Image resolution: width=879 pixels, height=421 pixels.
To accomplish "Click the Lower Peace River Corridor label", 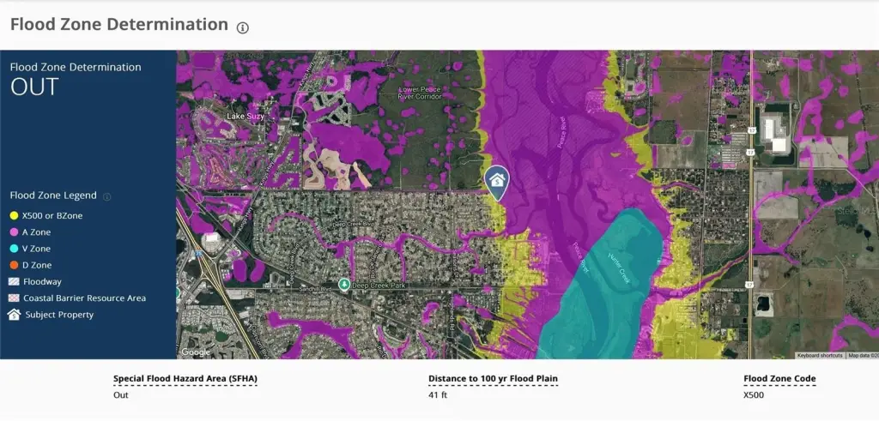I will click(x=421, y=93).
